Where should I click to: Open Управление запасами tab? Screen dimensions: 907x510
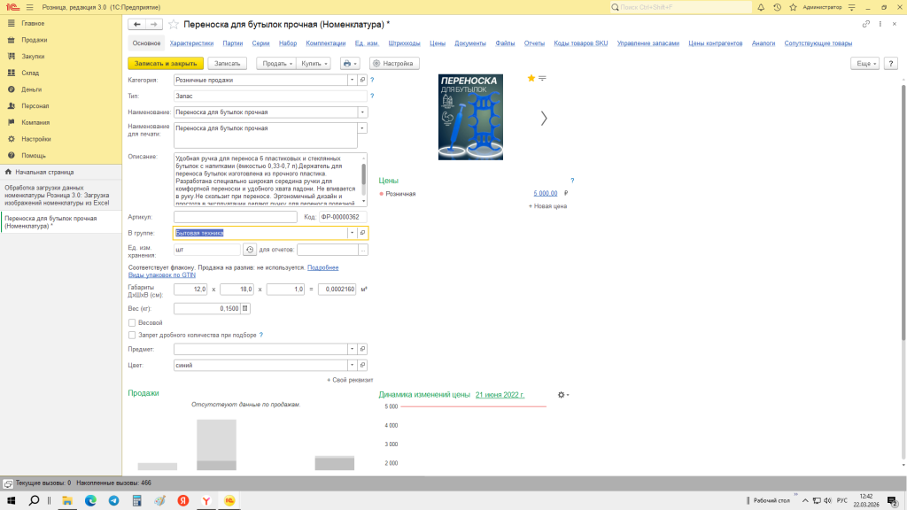point(647,43)
